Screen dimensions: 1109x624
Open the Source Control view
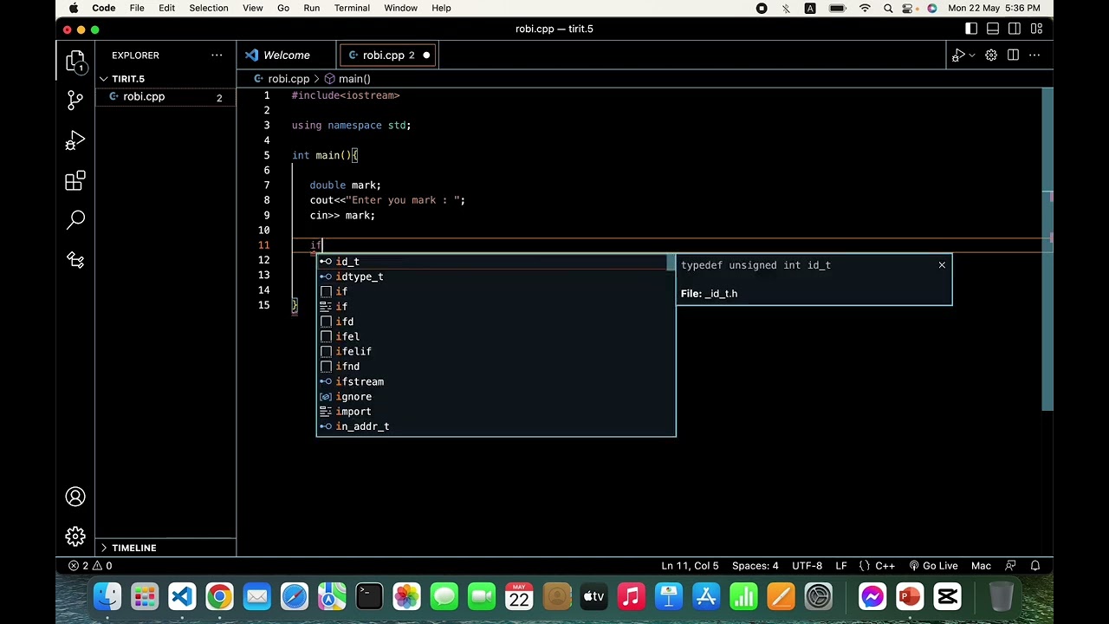pos(75,101)
